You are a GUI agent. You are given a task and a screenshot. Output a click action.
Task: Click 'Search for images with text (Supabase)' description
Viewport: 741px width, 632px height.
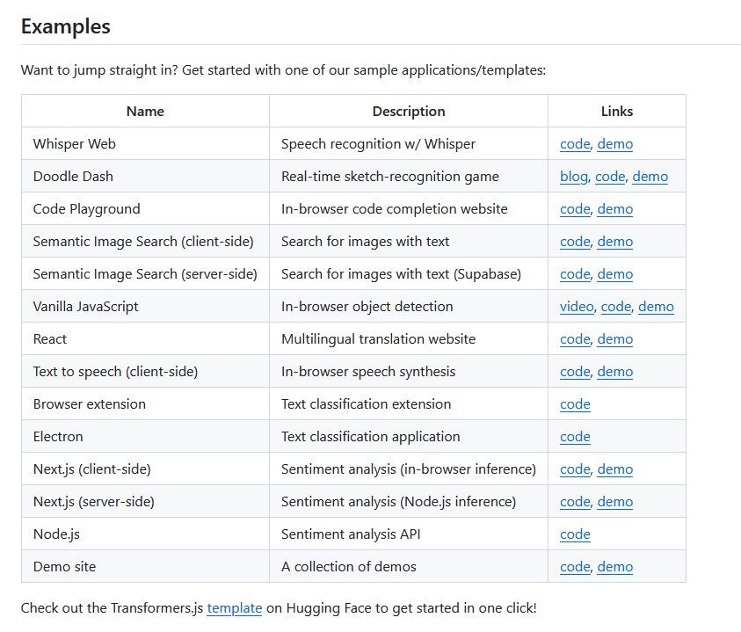pyautogui.click(x=401, y=274)
